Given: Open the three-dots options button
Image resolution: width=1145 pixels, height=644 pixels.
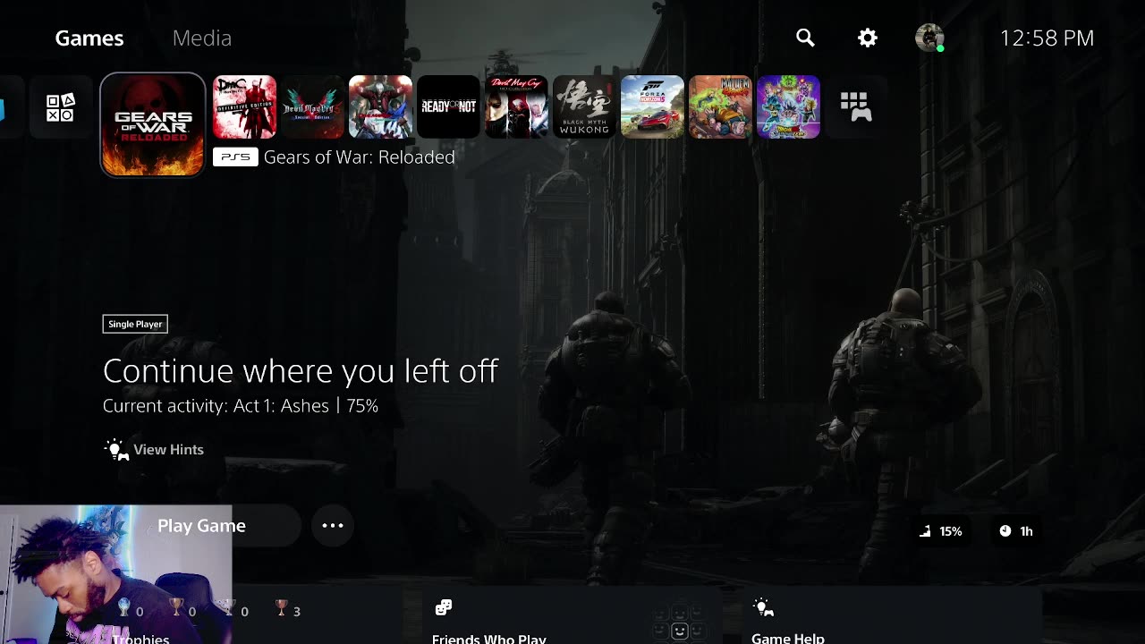Looking at the screenshot, I should 333,526.
